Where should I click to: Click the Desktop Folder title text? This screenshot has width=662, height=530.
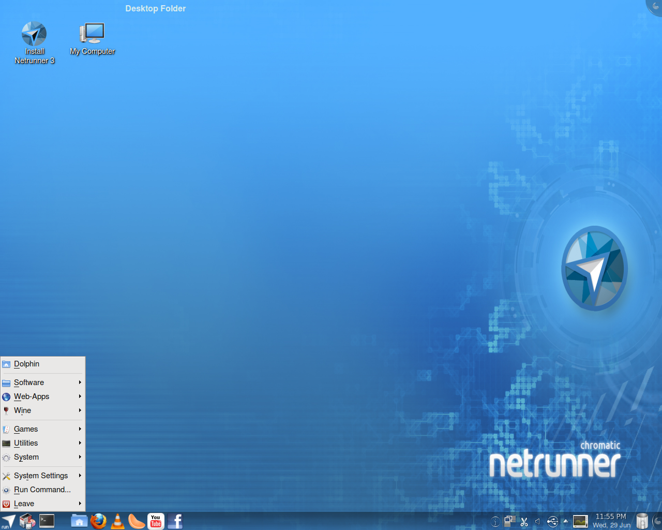[x=155, y=8]
